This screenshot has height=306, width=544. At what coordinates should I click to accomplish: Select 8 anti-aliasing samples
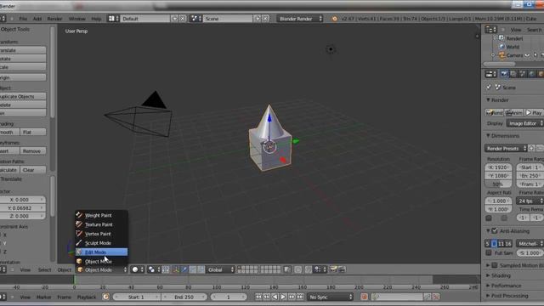[494, 244]
